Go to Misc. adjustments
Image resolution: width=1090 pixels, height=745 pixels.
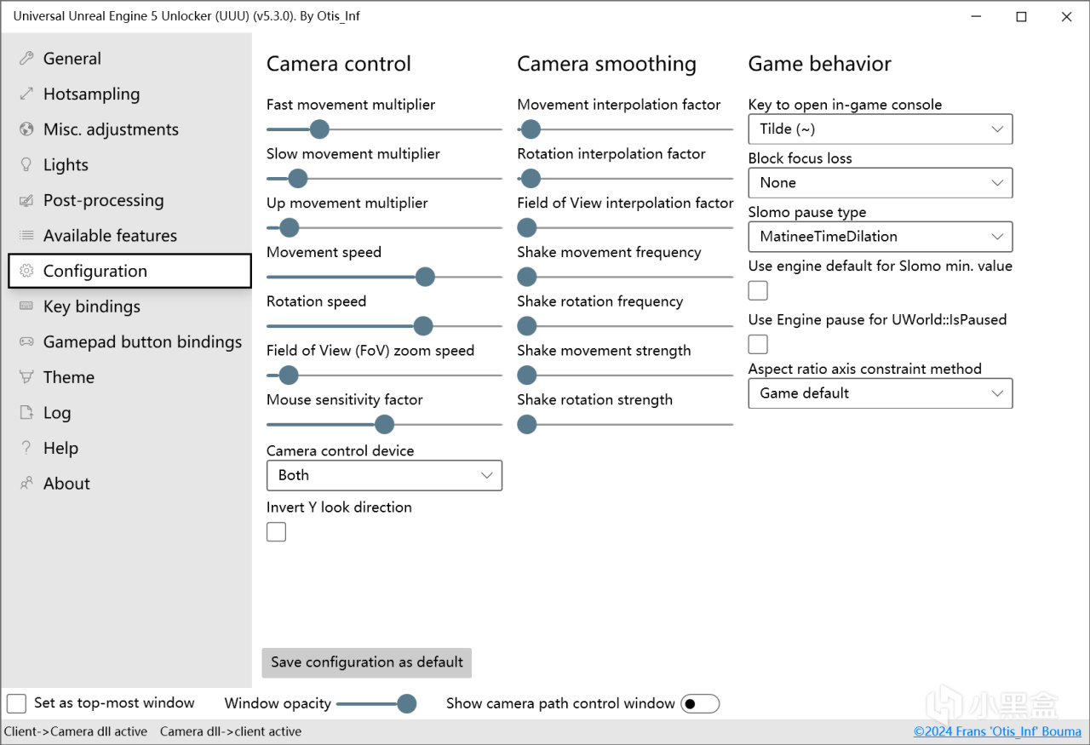pyautogui.click(x=129, y=129)
